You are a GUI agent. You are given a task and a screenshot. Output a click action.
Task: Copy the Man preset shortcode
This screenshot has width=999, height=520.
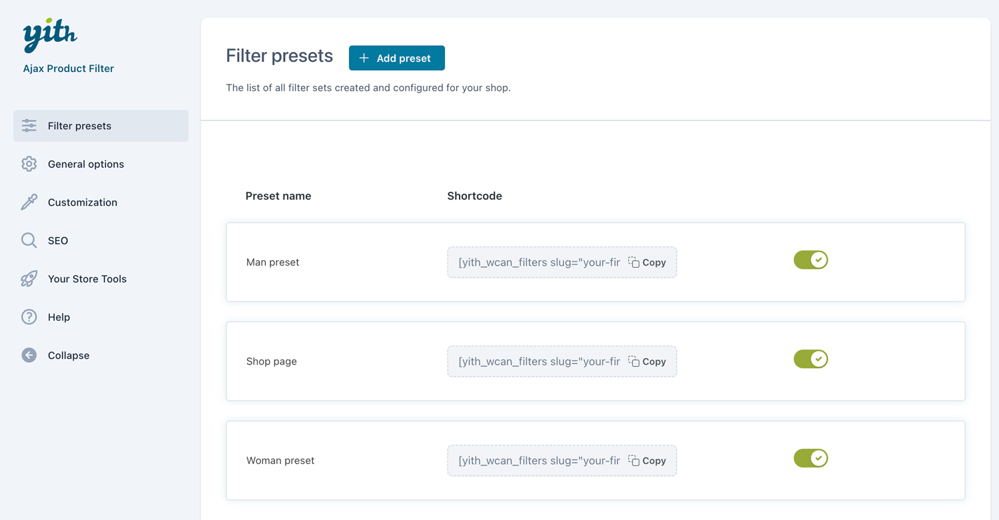tap(647, 262)
